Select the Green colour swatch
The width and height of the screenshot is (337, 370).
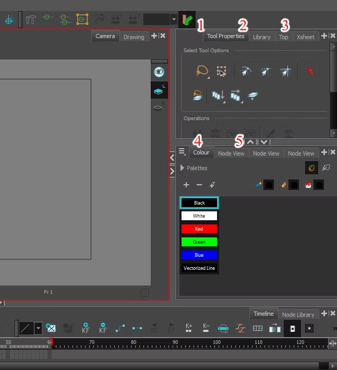[199, 242]
